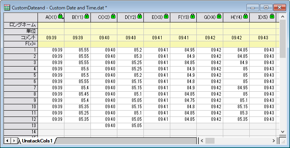Click the green lock icon on column G(X4)
Screen dimensions: 290x148
[x=219, y=17]
